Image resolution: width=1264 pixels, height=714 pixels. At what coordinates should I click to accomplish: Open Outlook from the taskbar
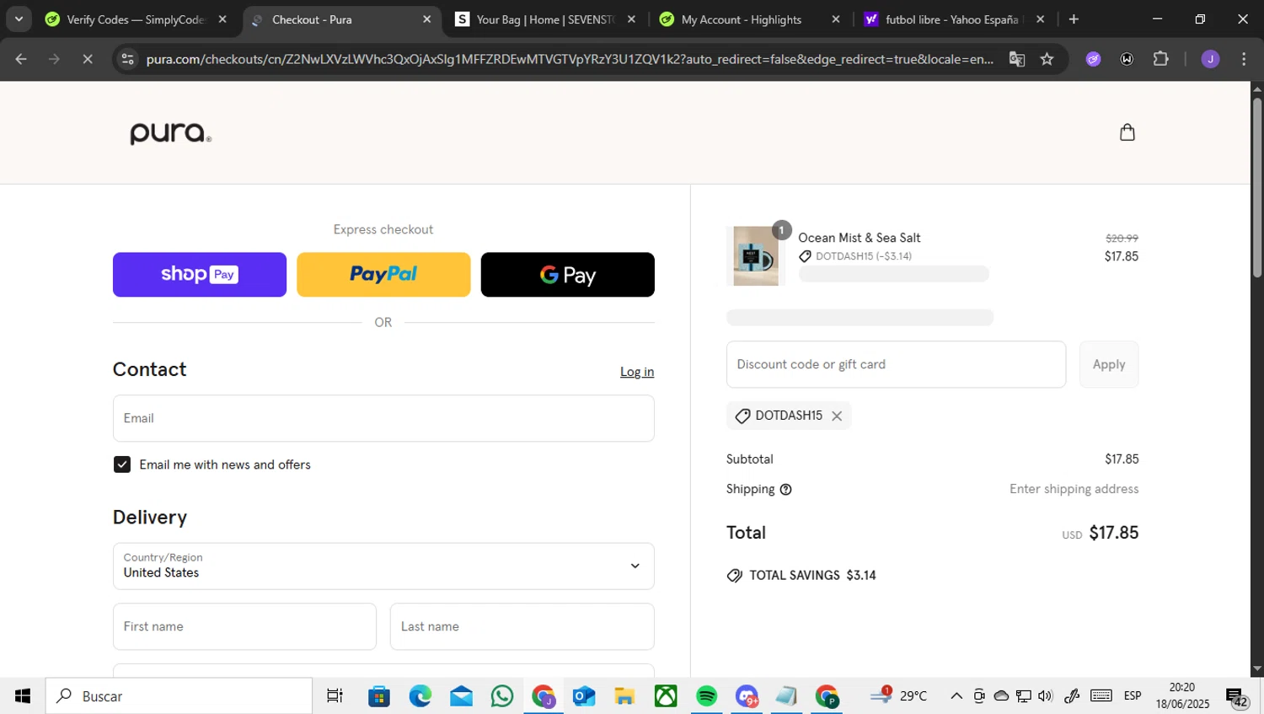pyautogui.click(x=584, y=696)
